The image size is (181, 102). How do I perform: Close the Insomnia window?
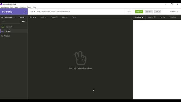[x=178, y=4]
